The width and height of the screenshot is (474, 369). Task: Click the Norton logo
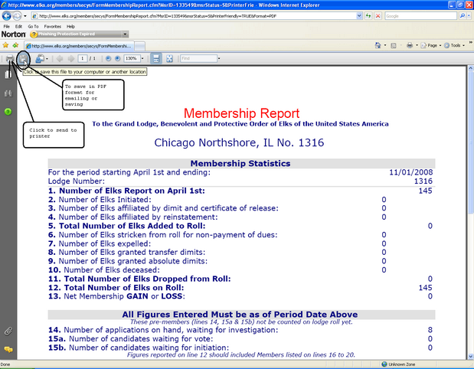click(14, 34)
